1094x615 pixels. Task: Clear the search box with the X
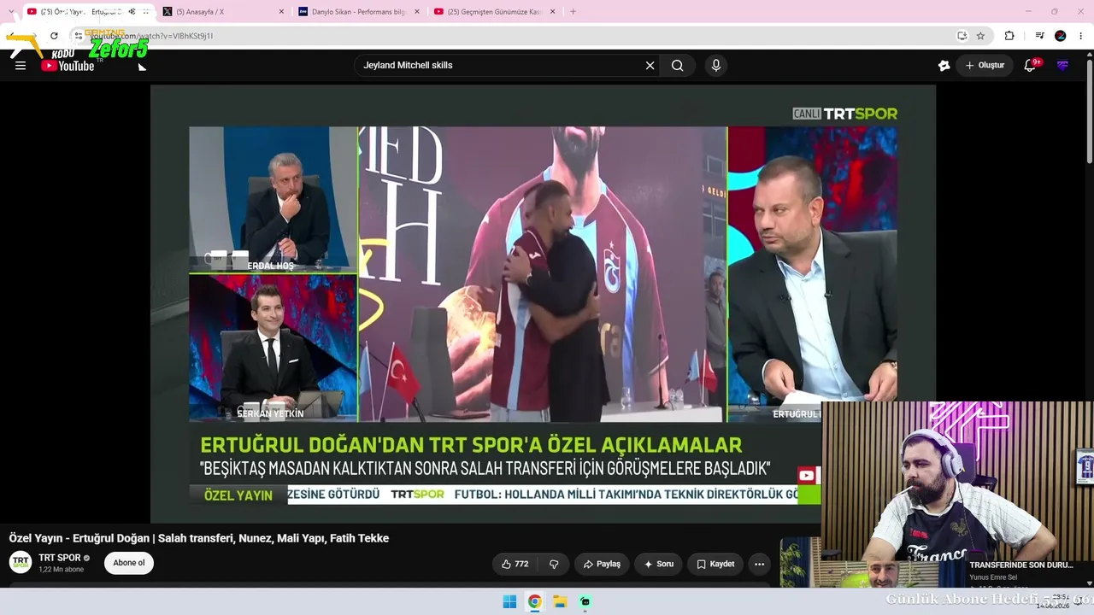650,66
